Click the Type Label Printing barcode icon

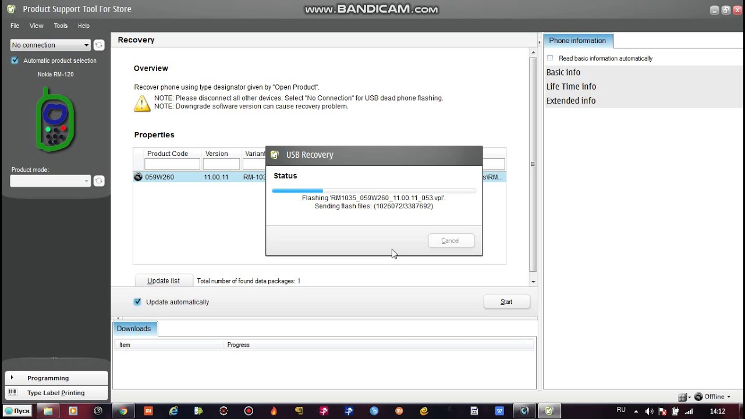pos(13,393)
